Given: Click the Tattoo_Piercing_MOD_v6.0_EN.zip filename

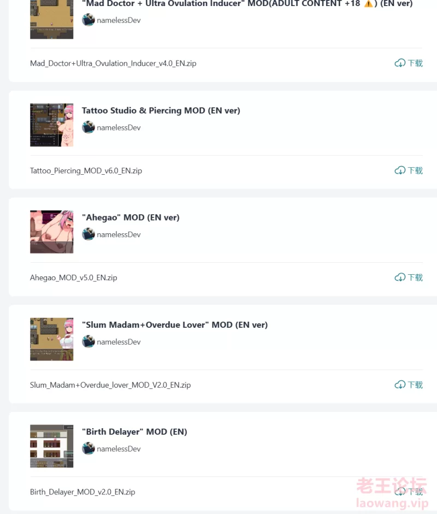Looking at the screenshot, I should (86, 171).
